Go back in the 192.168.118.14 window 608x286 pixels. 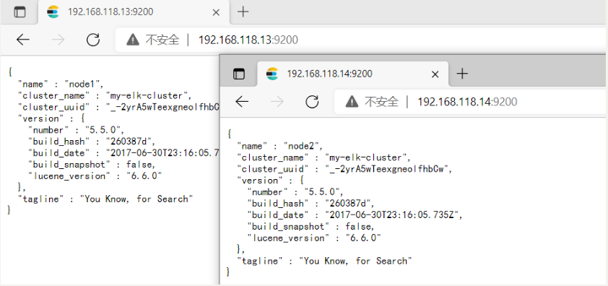[x=242, y=102]
